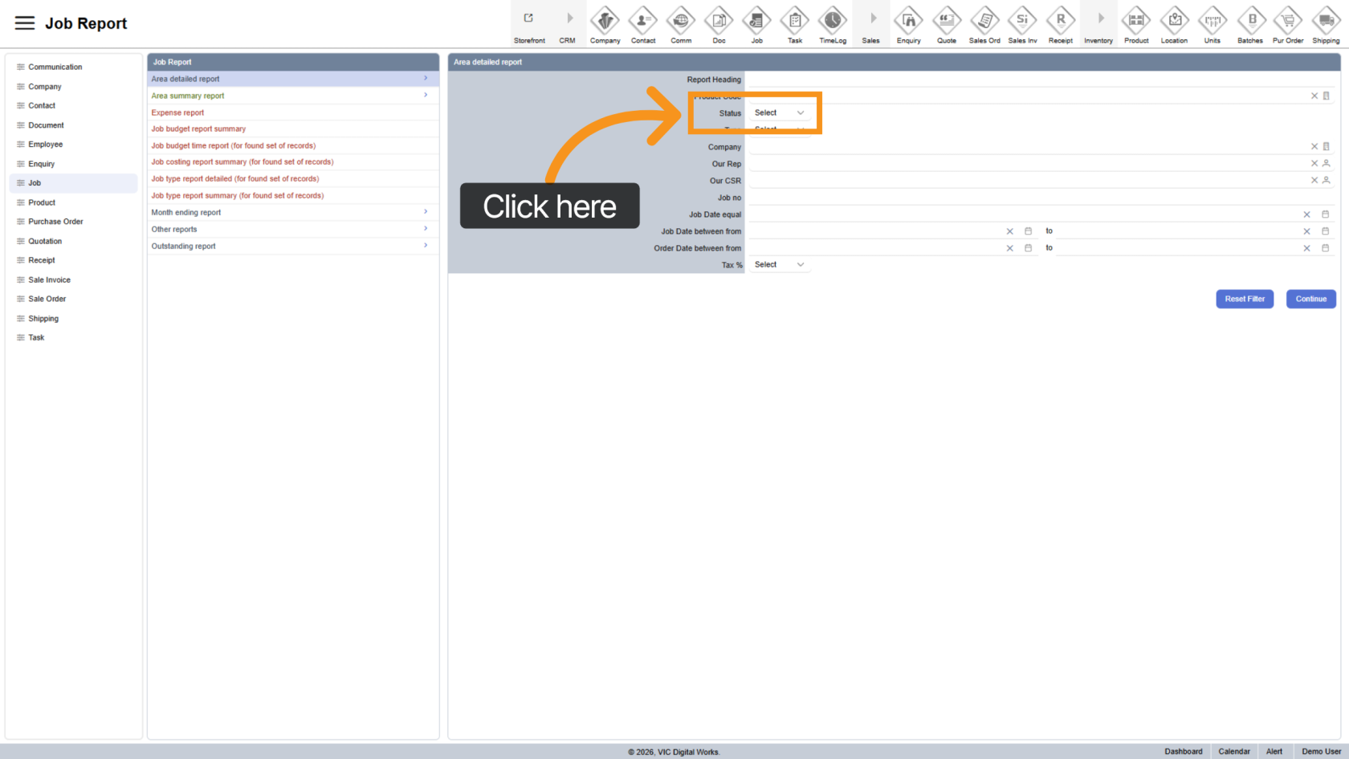
Task: Click the Reset Filter button
Action: pyautogui.click(x=1244, y=299)
